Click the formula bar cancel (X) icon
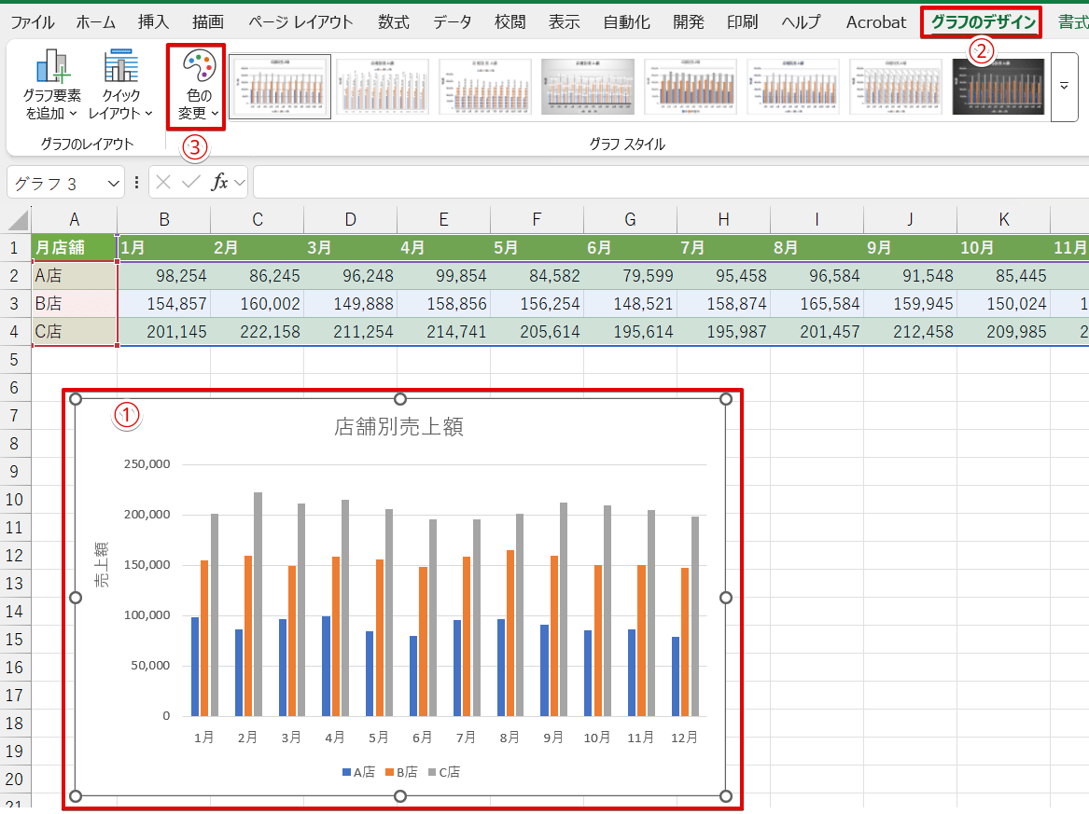The height and width of the screenshot is (814, 1089). 165,182
